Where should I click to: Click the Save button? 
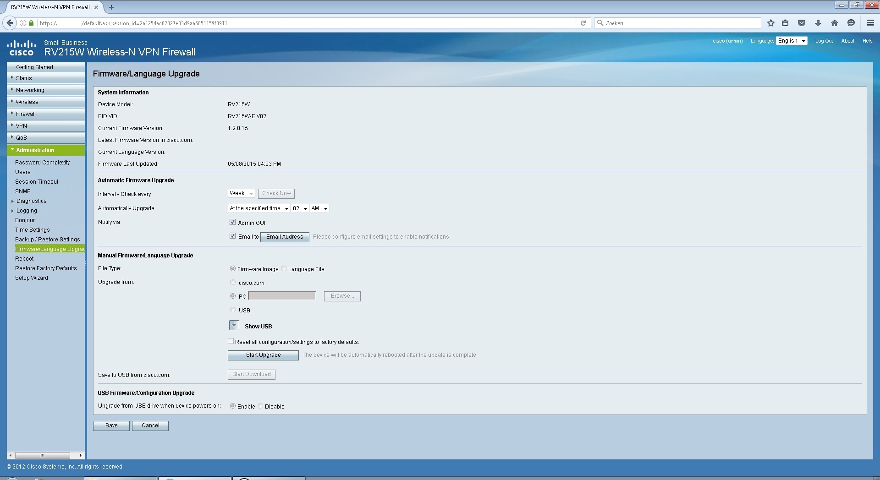click(x=111, y=425)
